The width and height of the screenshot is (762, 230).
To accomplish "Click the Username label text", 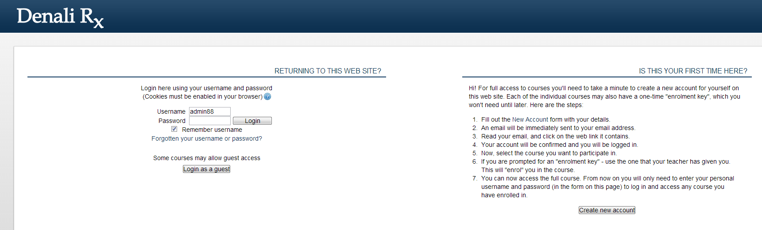I will point(171,111).
